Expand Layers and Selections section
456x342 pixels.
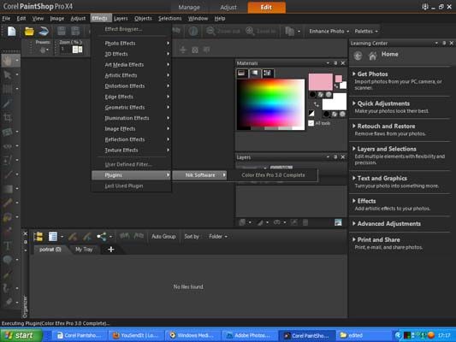(x=387, y=149)
